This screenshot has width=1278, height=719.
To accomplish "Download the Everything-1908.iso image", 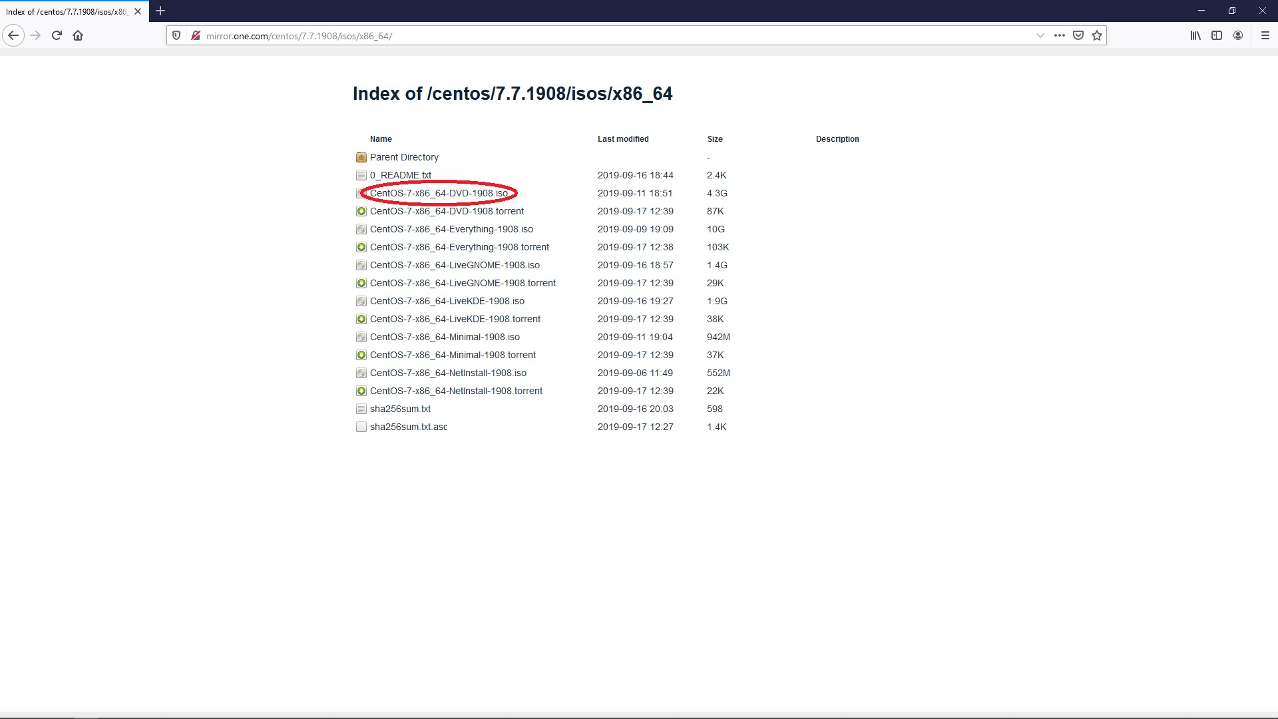I will (x=451, y=229).
